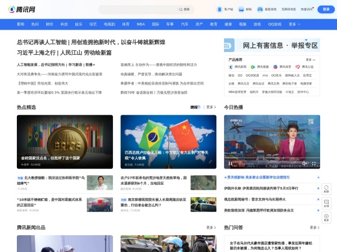Open the 腾讯网 logo home link
337x252 pixels.
[22, 10]
